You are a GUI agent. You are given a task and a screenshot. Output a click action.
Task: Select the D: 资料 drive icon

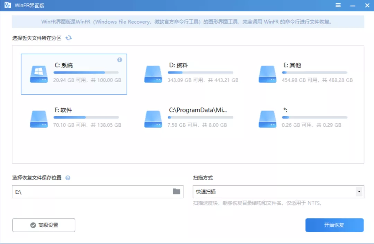click(x=153, y=74)
